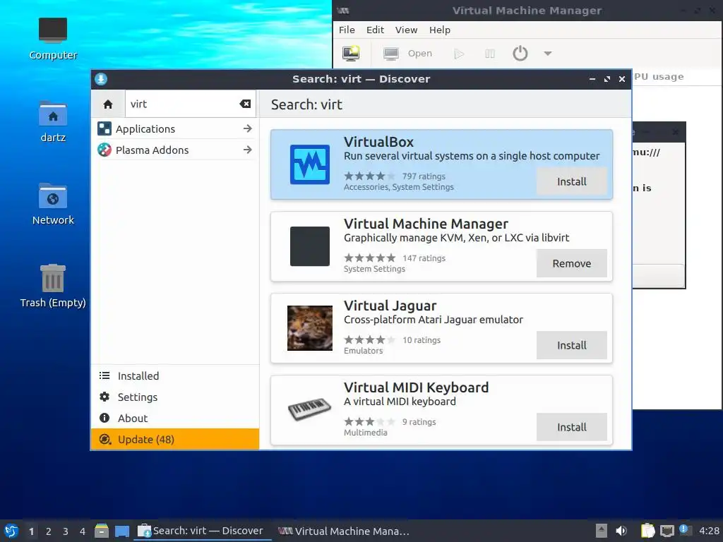Open the Installed list

175,375
